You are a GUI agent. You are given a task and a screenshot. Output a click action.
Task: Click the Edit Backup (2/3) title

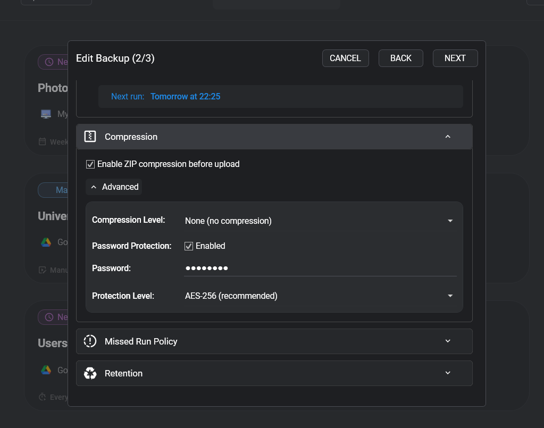(x=115, y=58)
